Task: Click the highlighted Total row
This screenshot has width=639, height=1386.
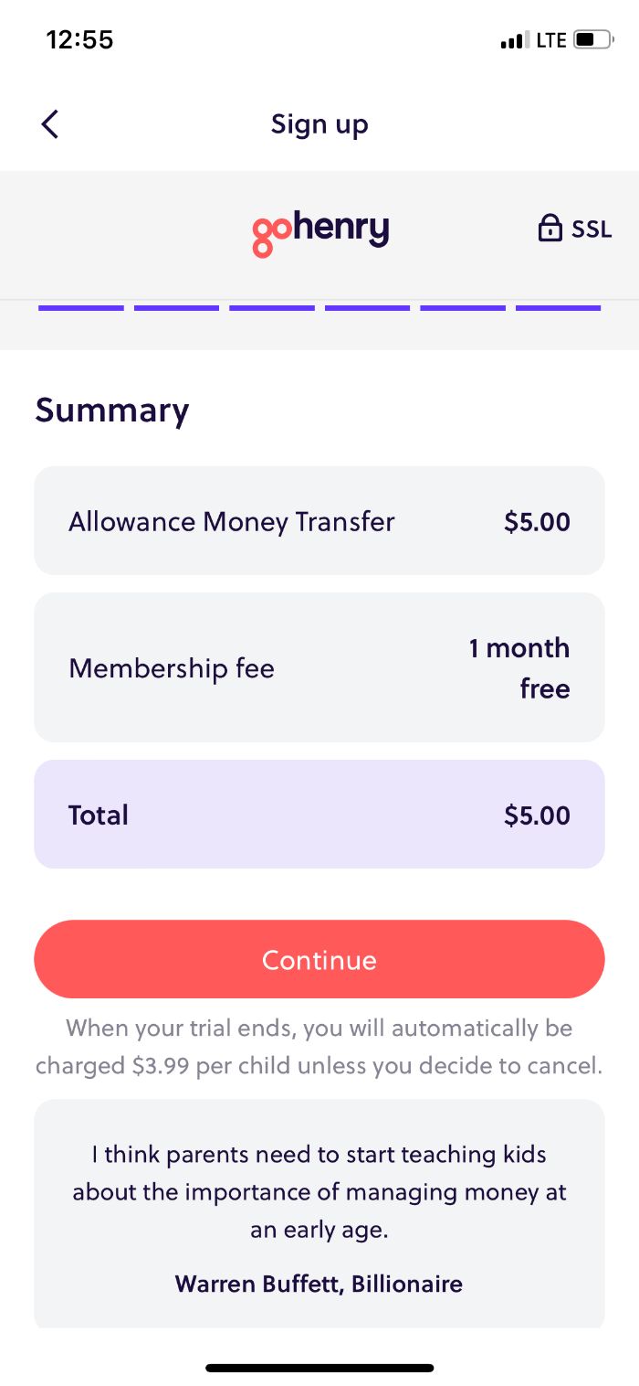Action: click(x=319, y=814)
